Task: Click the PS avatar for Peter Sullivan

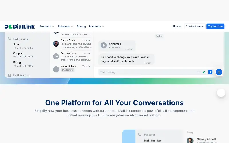Action: 56,69
